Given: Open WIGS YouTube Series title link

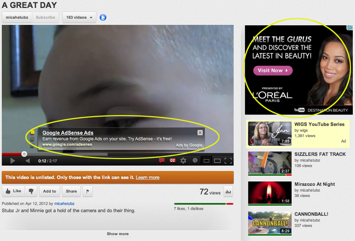Looking at the screenshot, I should (x=319, y=124).
